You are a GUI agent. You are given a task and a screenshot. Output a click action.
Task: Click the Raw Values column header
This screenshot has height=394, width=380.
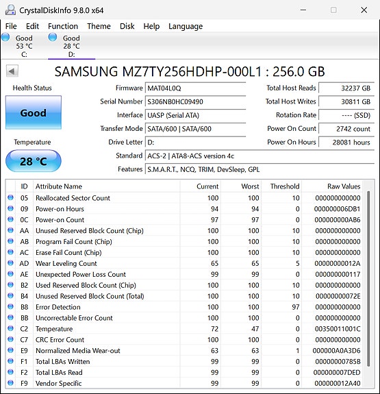point(344,186)
